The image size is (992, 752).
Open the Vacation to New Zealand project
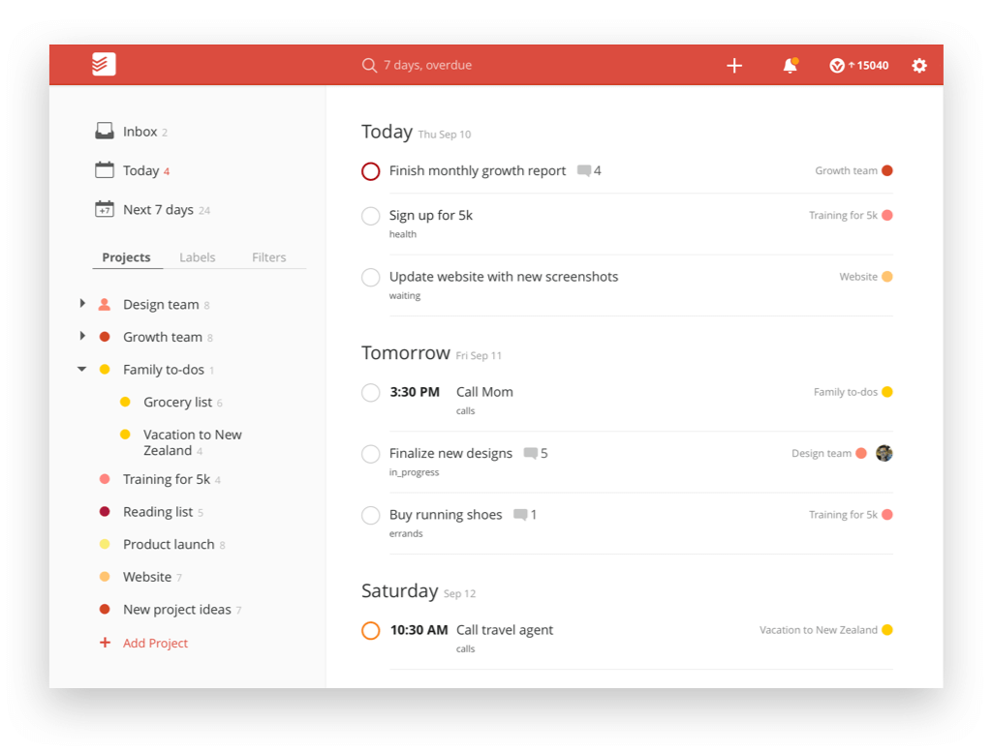coord(193,441)
